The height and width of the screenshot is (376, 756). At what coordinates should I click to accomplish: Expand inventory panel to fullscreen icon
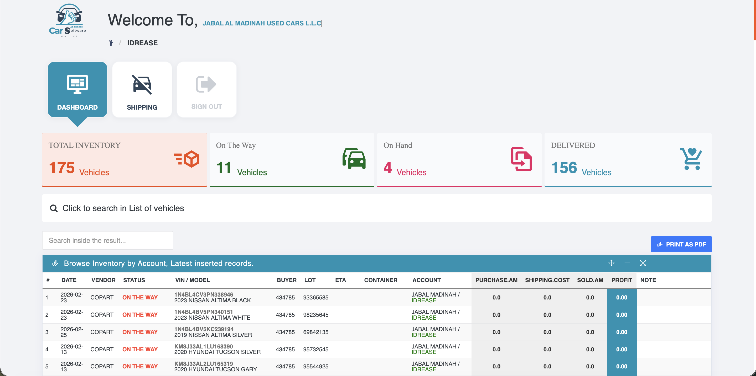[x=643, y=263]
